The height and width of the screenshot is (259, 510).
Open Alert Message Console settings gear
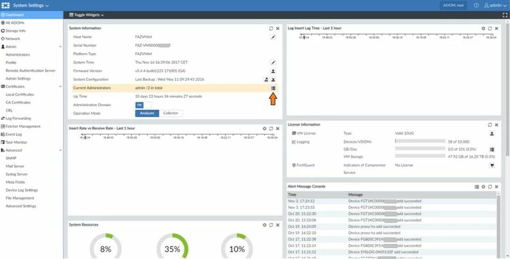[483, 187]
